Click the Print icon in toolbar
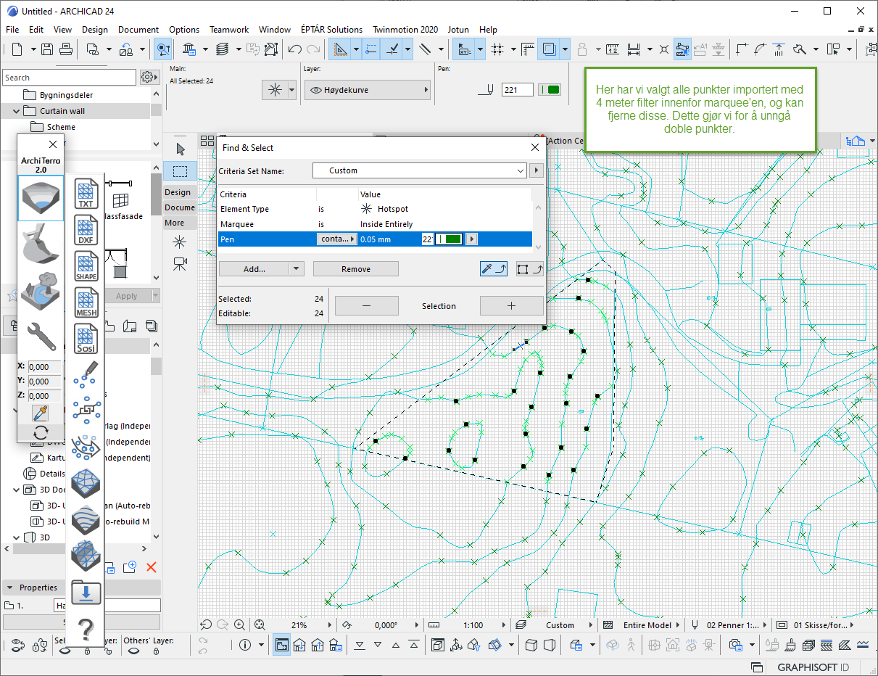878x676 pixels. (x=65, y=49)
